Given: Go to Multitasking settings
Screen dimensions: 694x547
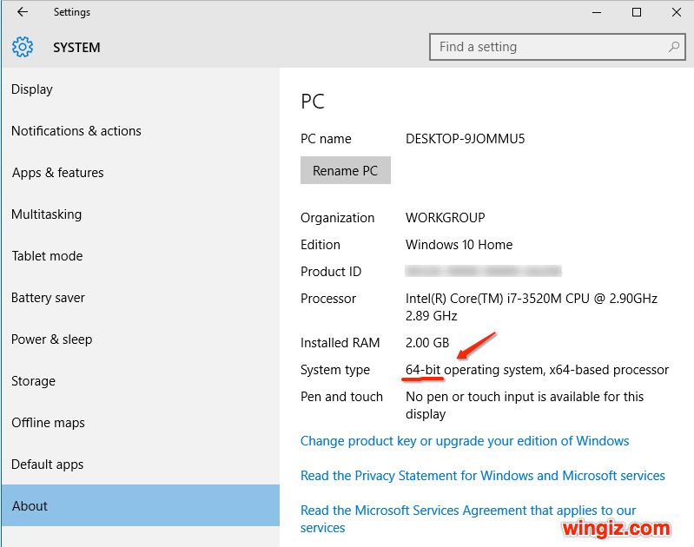Looking at the screenshot, I should click(x=141, y=214).
